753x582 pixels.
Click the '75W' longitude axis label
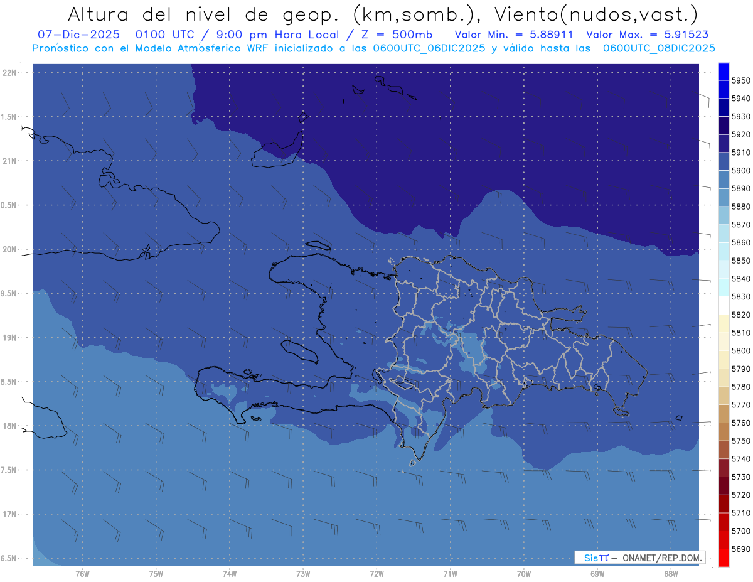coord(156,573)
